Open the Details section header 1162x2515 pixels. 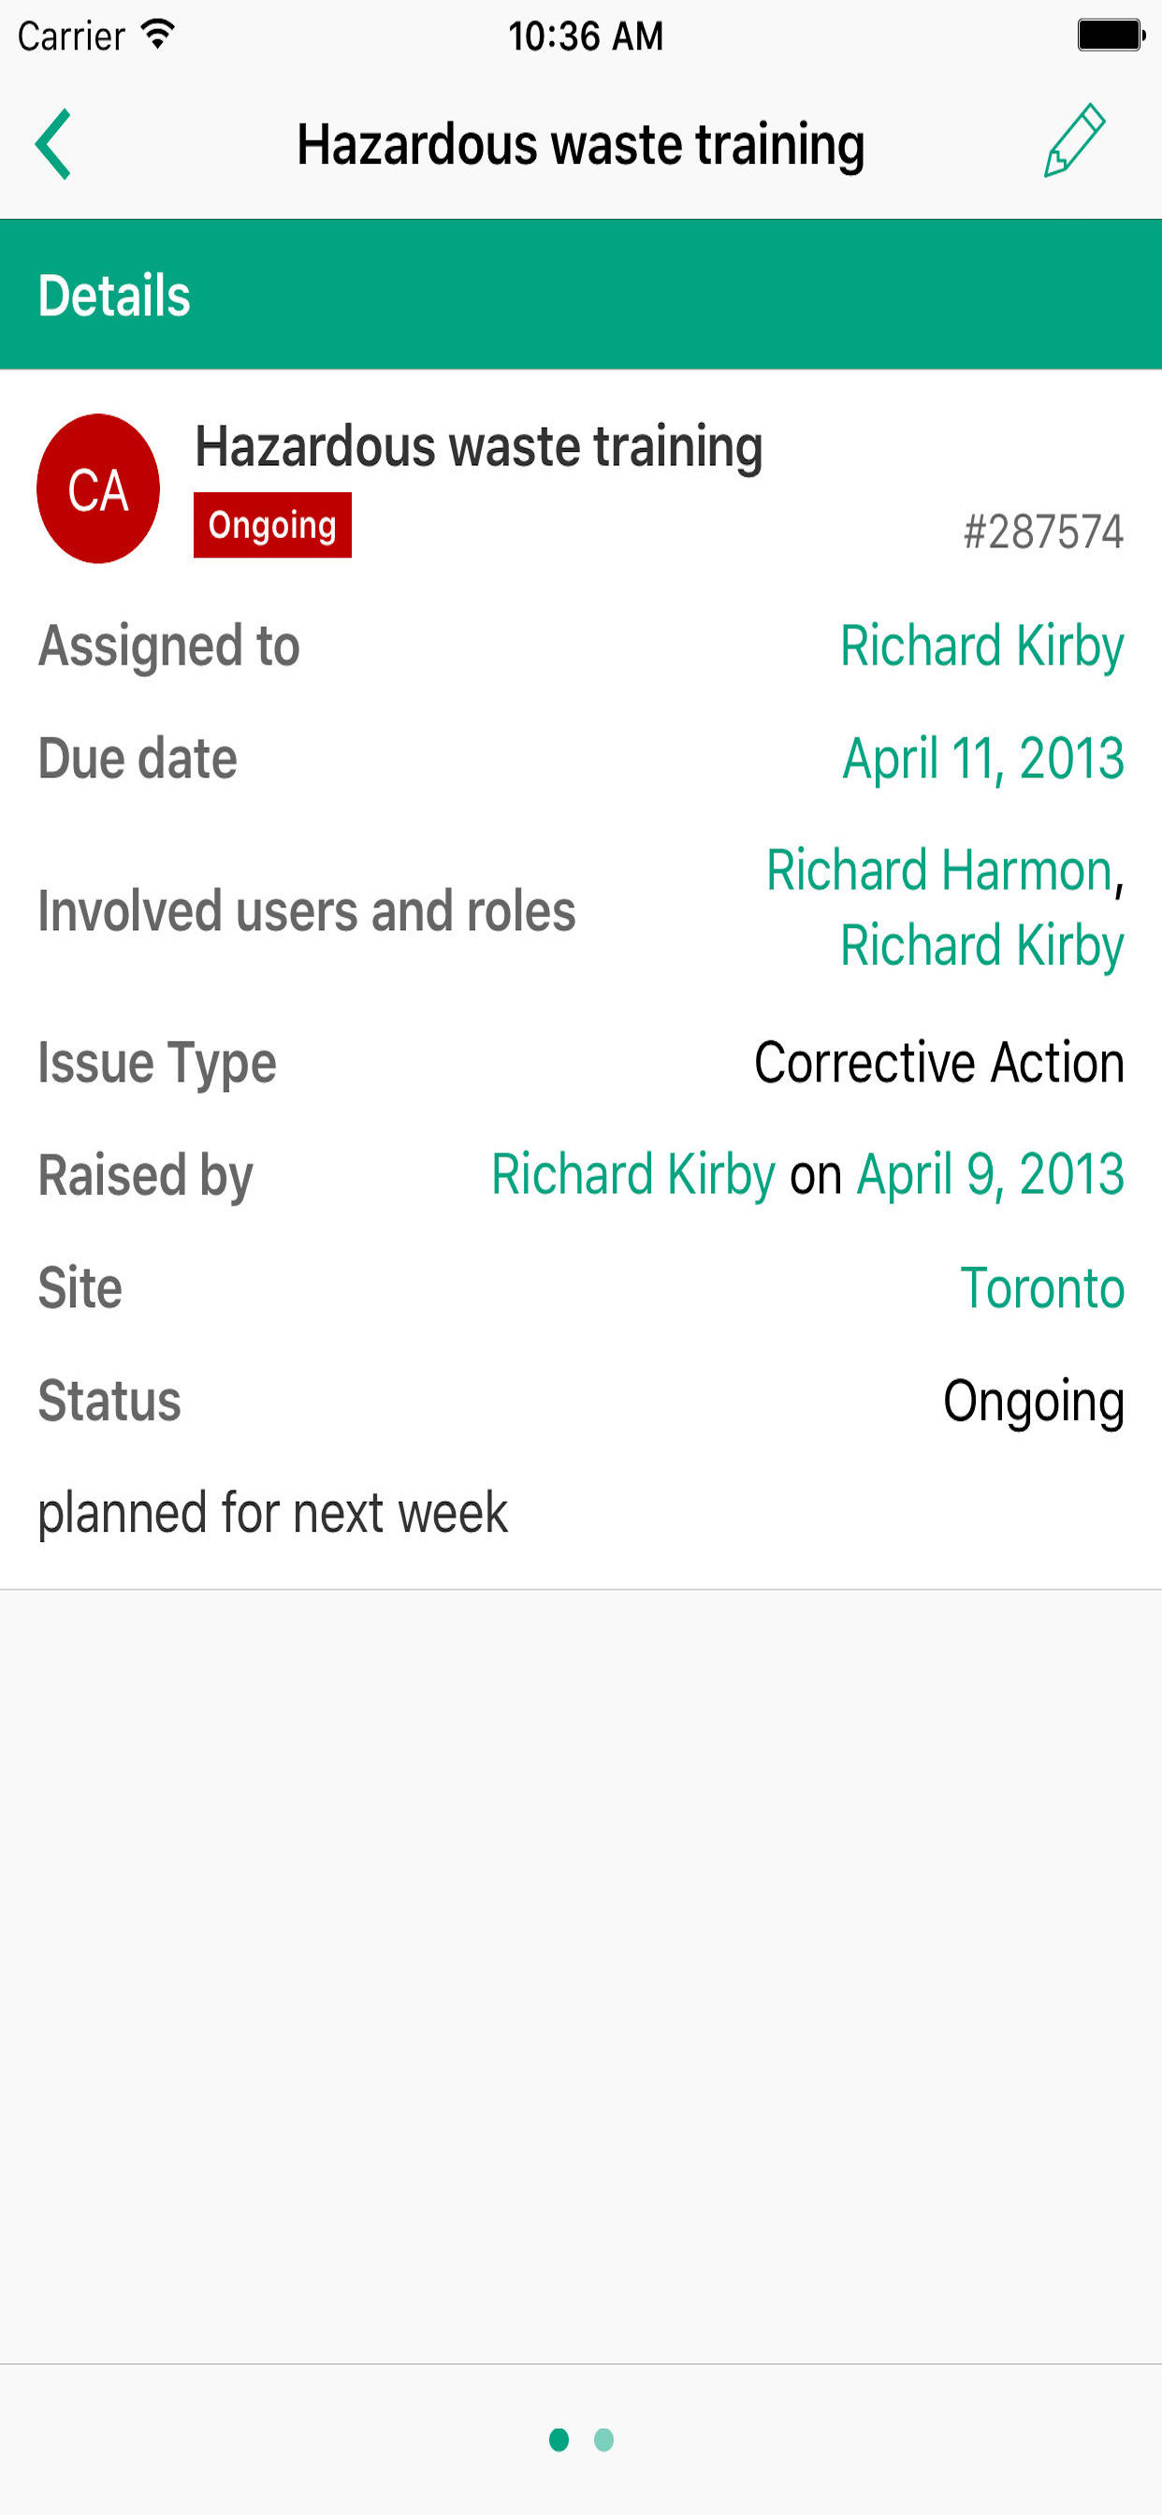(x=581, y=294)
